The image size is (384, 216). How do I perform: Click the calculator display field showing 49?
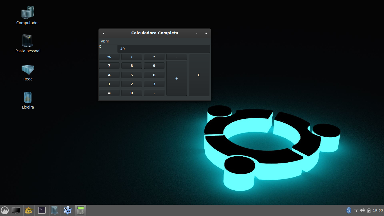164,49
